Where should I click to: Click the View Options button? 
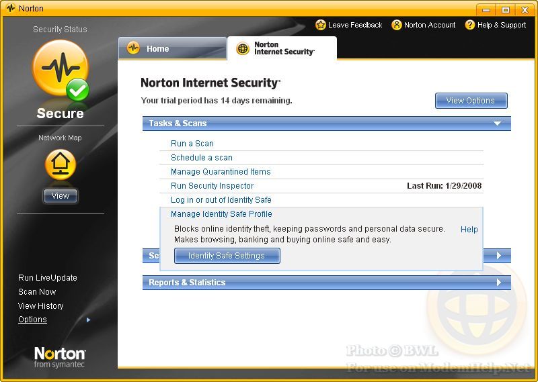coord(471,101)
